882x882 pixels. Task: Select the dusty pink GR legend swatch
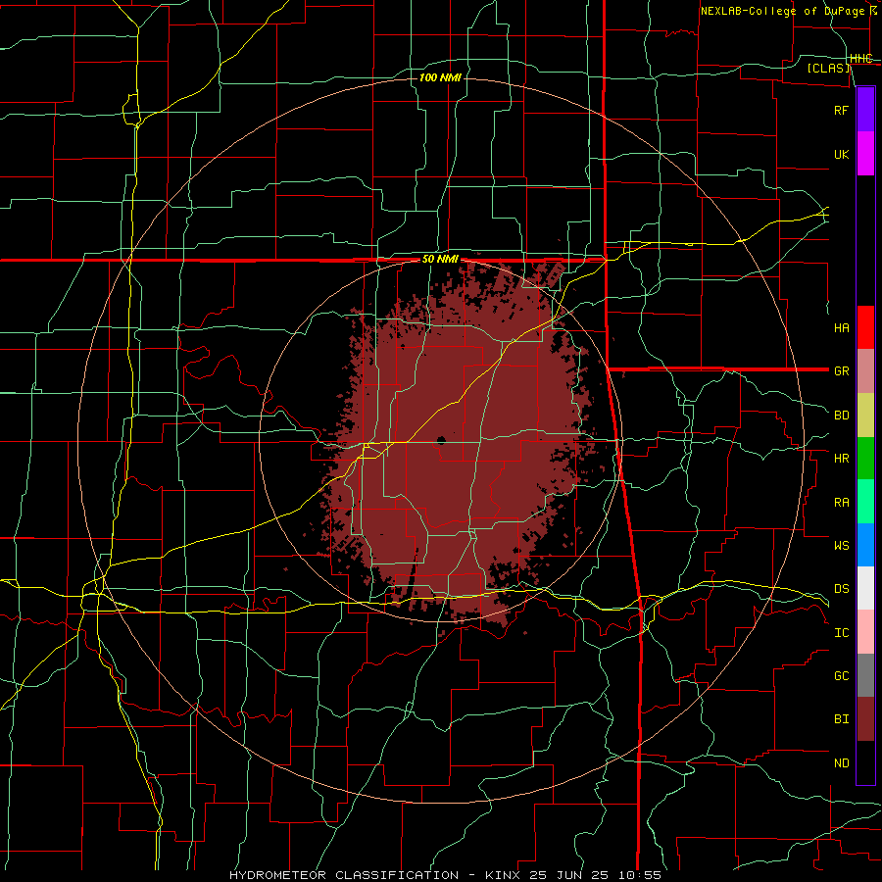click(x=865, y=370)
